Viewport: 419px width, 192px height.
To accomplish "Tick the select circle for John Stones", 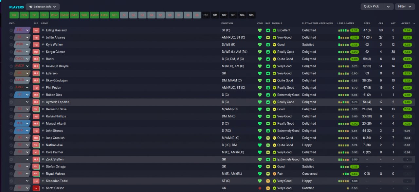I will pos(11,131).
